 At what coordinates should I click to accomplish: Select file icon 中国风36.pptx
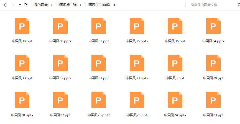tap(137, 26)
